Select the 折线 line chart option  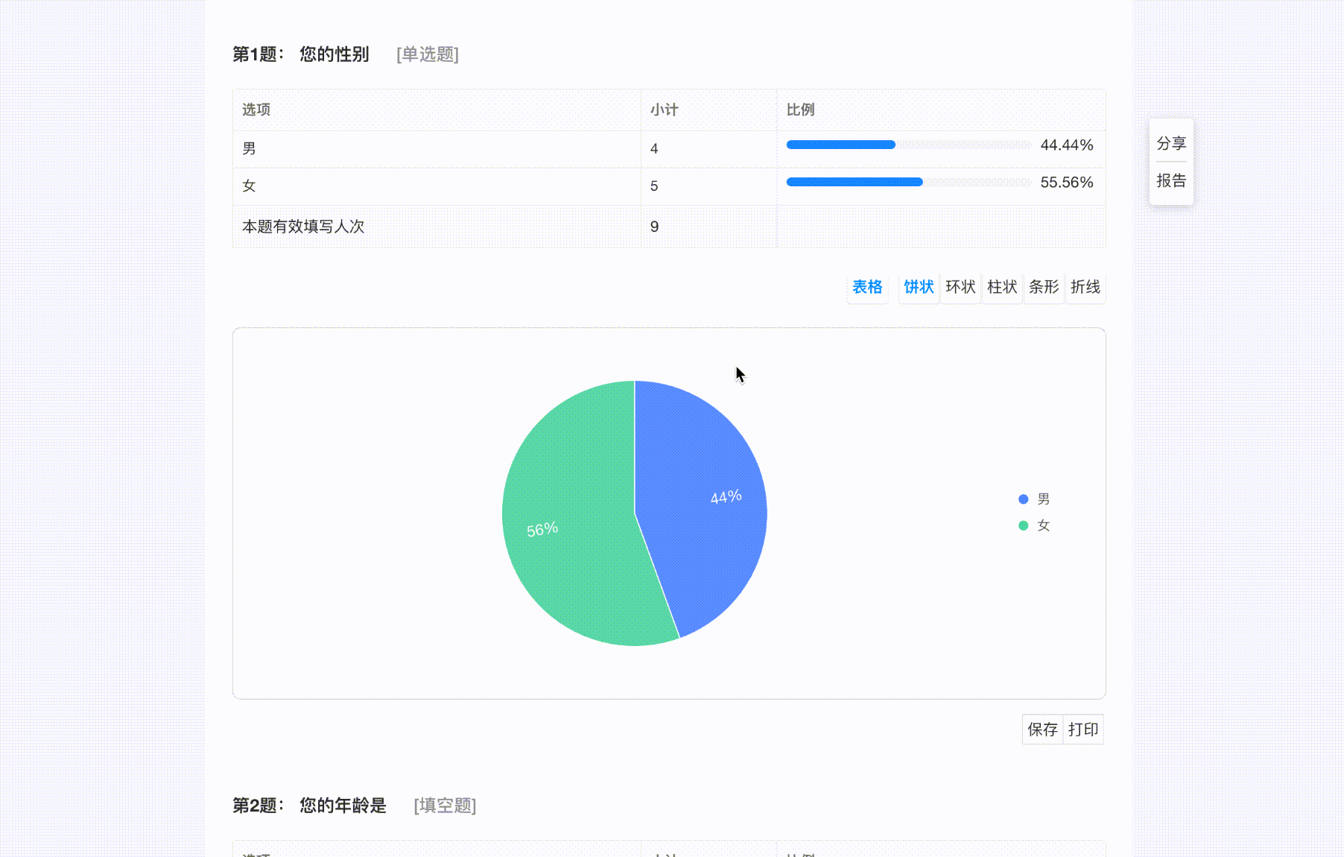point(1085,288)
